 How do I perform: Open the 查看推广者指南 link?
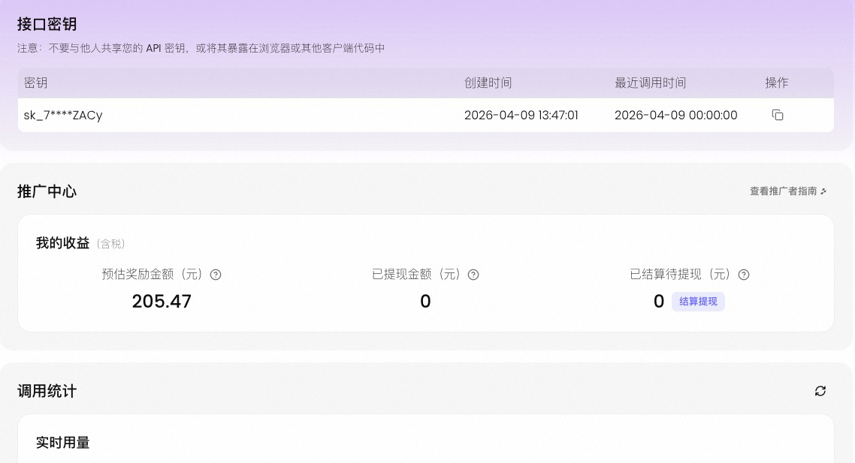point(787,191)
